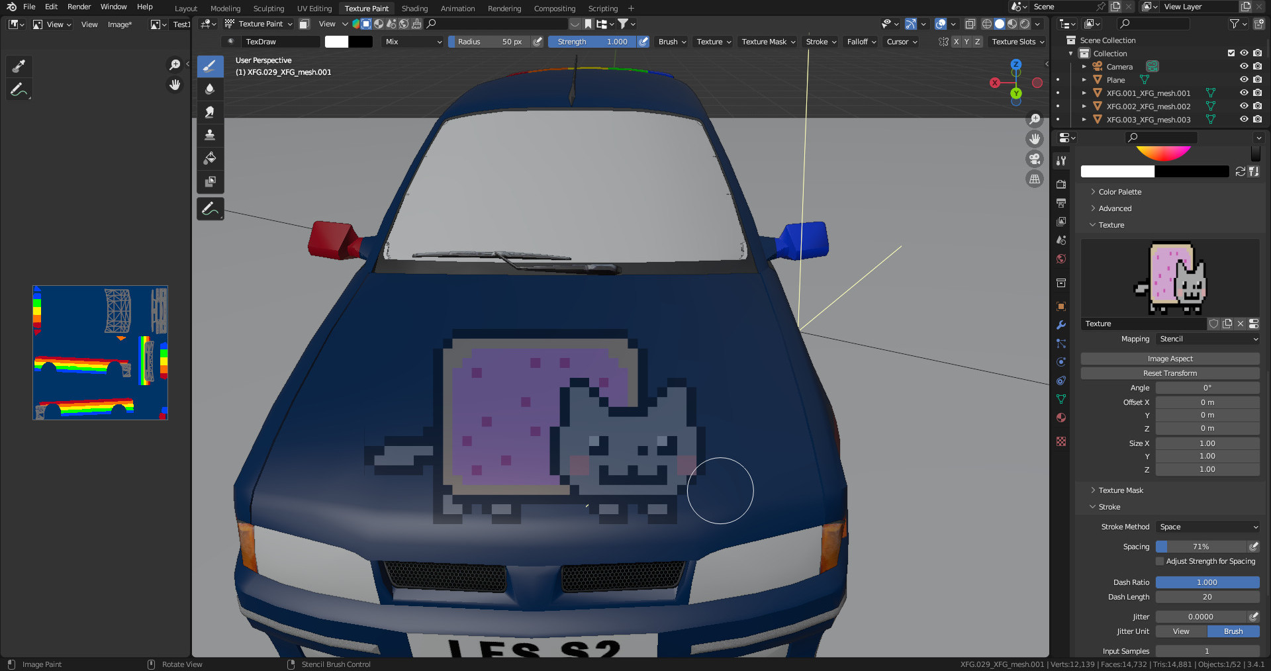Open the Brush settings popover in header
Viewport: 1271px width, 671px height.
pos(672,42)
